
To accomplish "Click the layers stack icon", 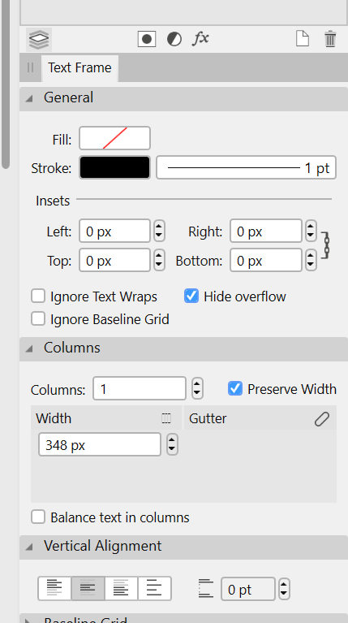I will pyautogui.click(x=39, y=39).
